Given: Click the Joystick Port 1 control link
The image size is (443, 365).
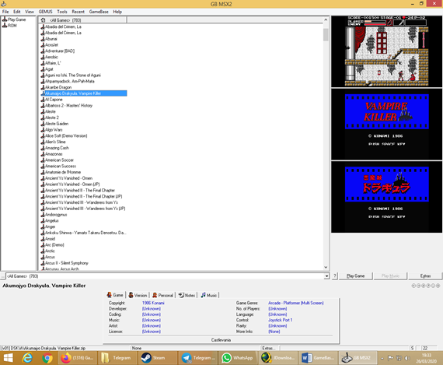Looking at the screenshot, I should click(x=280, y=320).
